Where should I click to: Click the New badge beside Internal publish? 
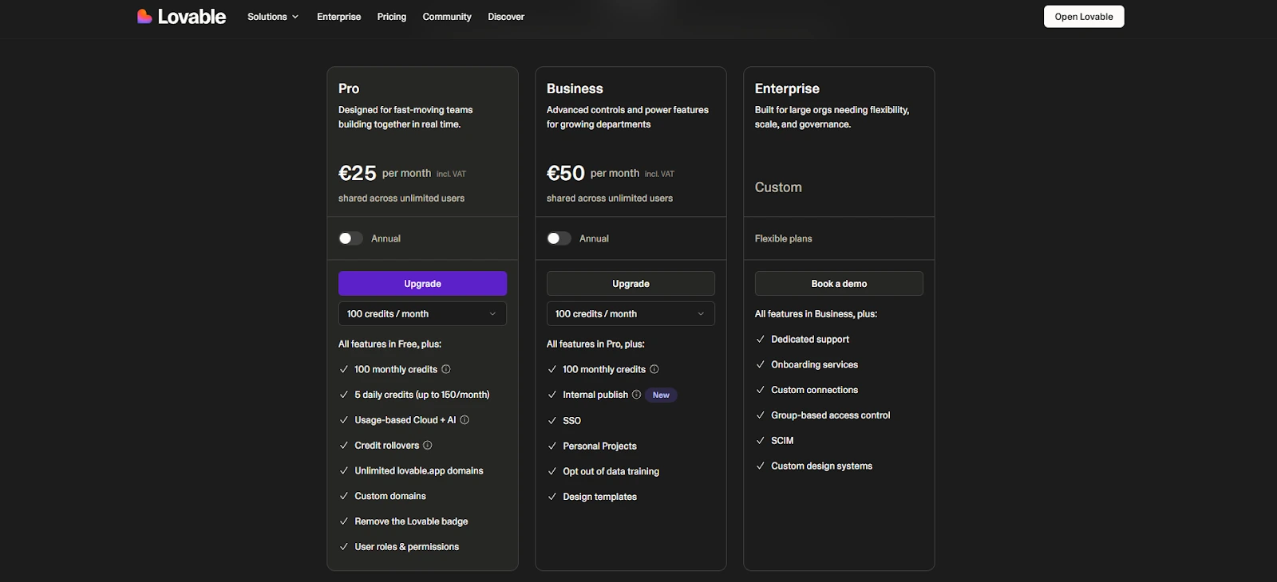point(661,395)
